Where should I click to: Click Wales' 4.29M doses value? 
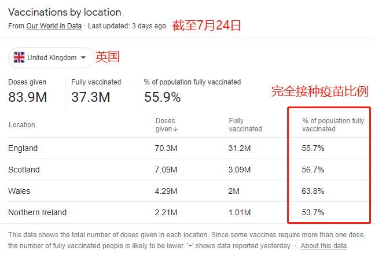coord(166,191)
